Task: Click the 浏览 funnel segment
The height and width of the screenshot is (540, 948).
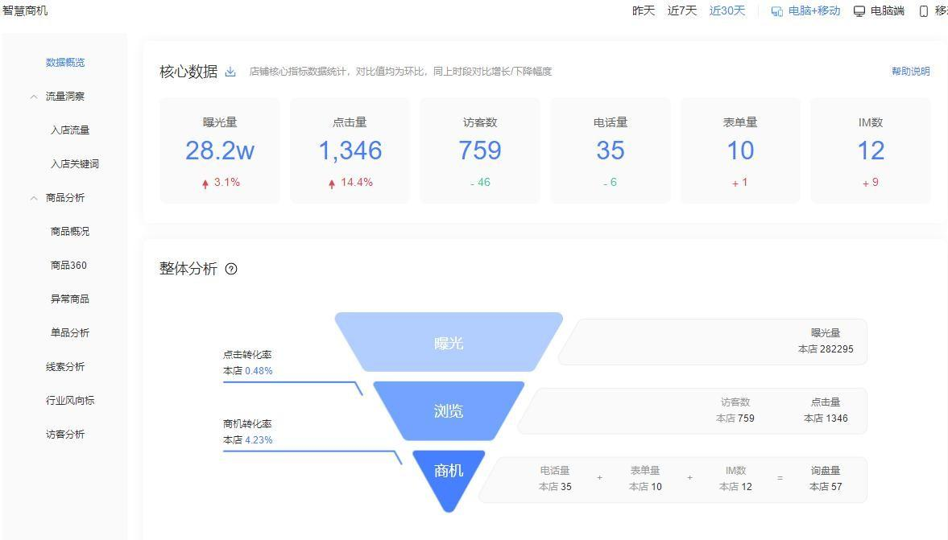Action: (x=449, y=411)
